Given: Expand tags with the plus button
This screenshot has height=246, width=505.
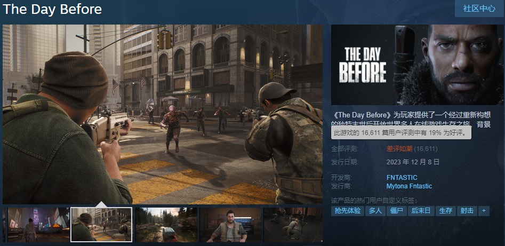Looking at the screenshot, I should [484, 211].
